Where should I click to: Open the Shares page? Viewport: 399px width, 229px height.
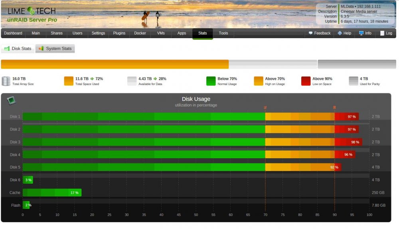coord(57,33)
